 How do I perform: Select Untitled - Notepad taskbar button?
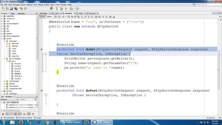coord(71,122)
